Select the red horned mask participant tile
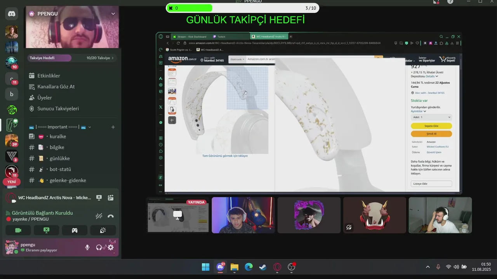 click(x=375, y=215)
